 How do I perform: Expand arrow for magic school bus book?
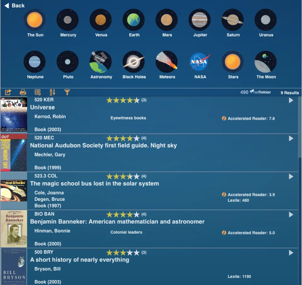click(291, 177)
